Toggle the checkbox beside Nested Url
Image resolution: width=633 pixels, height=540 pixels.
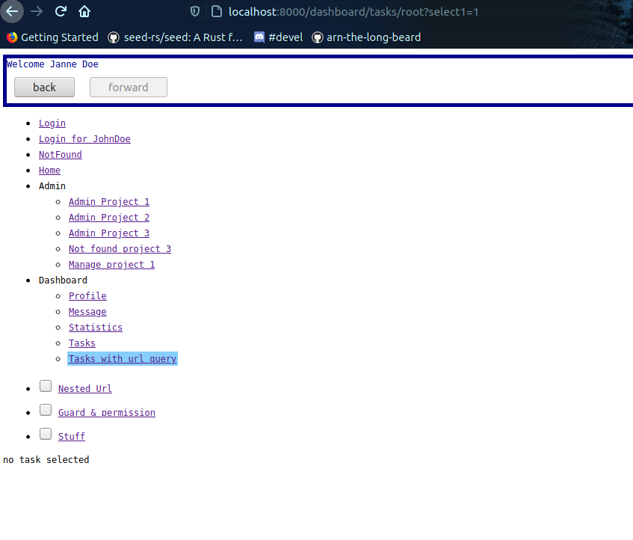46,386
